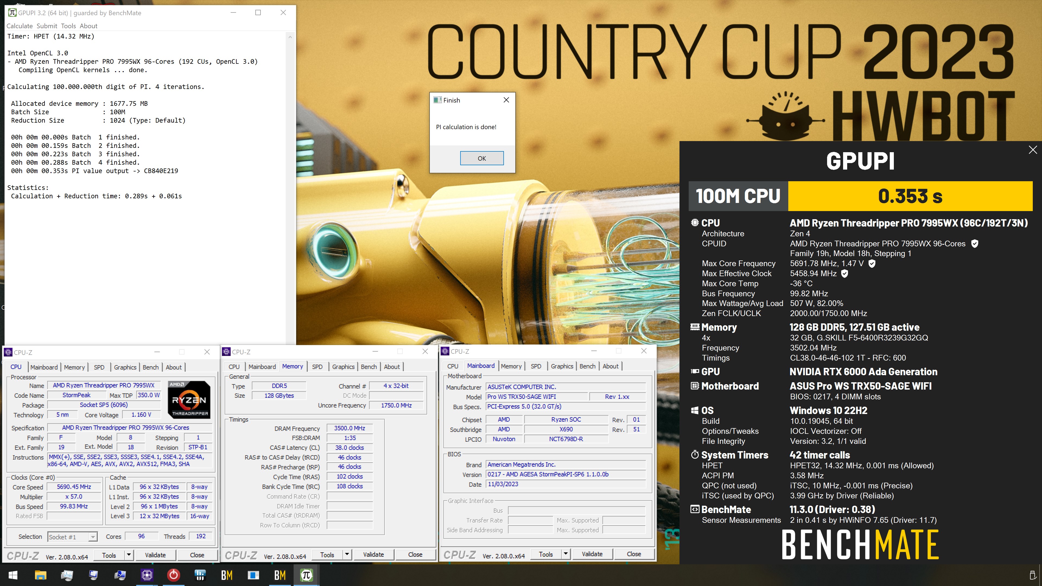This screenshot has width=1042, height=586.
Task: Select the Core Speed 5690.45 MHz field
Action: [x=74, y=487]
